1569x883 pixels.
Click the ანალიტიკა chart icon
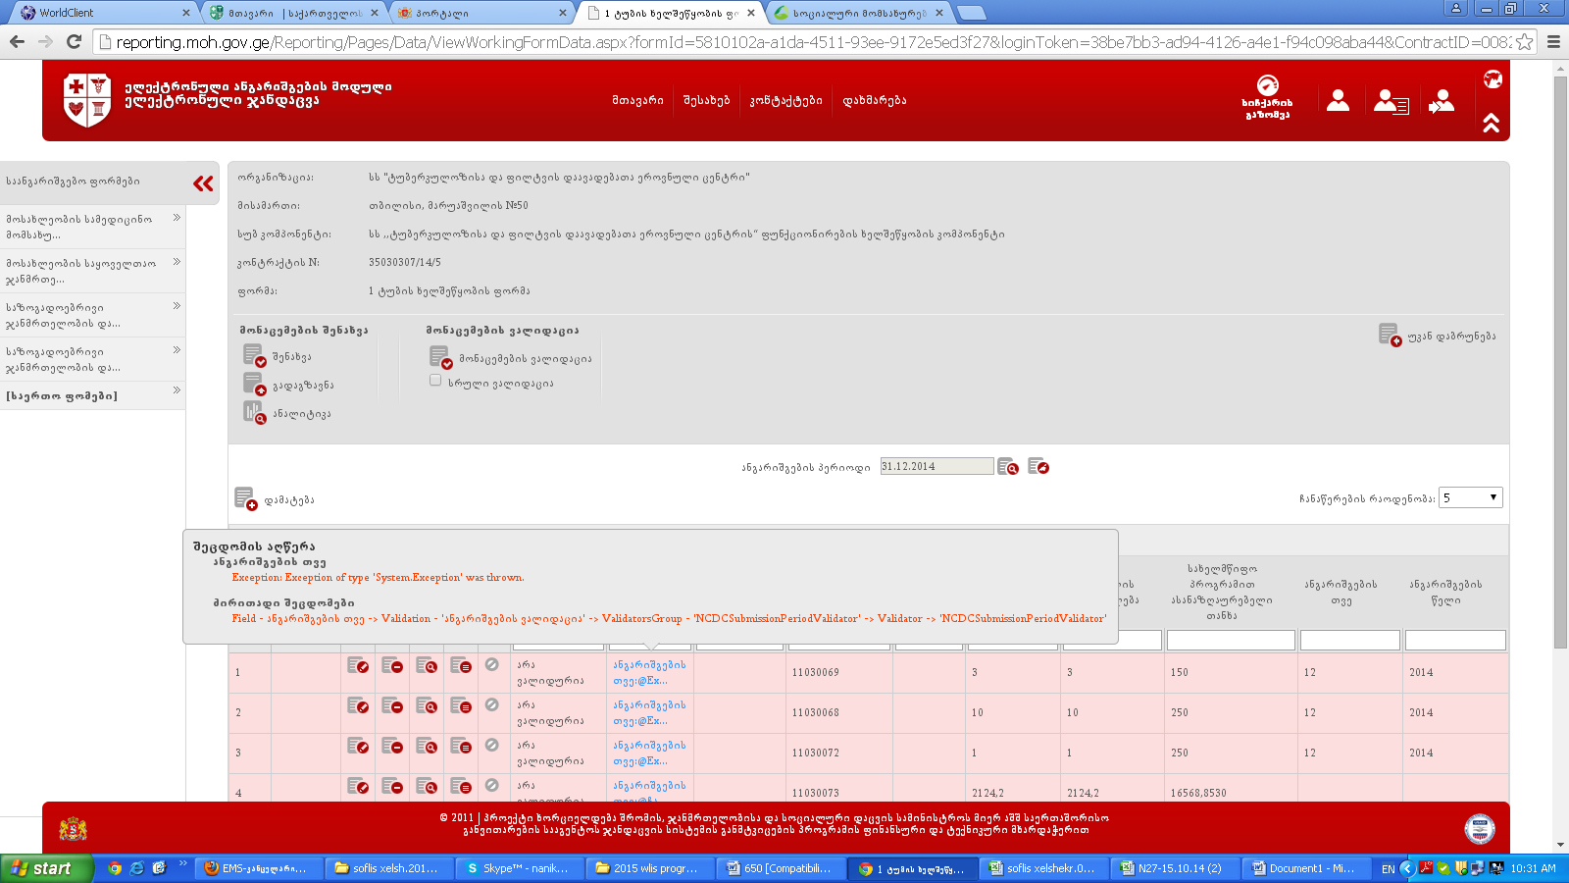point(254,413)
